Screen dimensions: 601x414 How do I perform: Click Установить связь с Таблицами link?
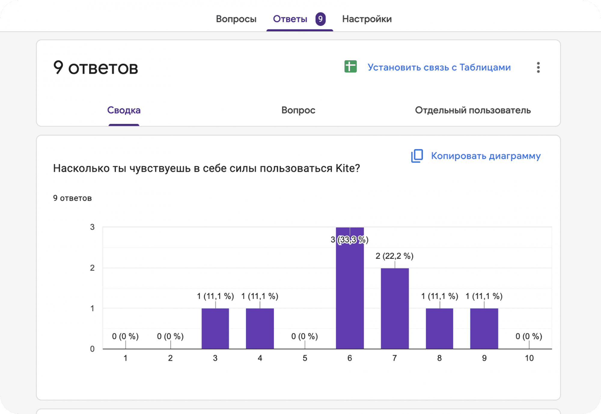point(439,67)
